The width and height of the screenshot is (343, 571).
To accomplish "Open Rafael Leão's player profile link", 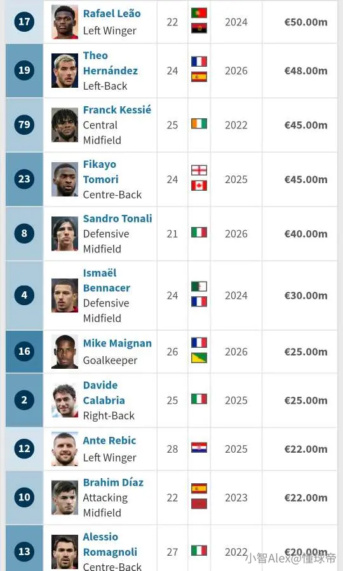I will [112, 13].
